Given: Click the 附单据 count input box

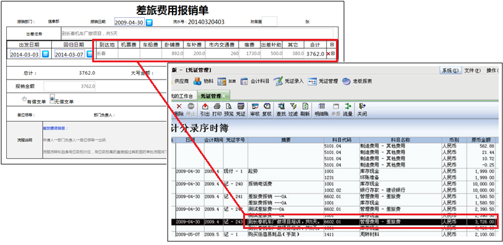Looking at the screenshot, I should point(270,22).
